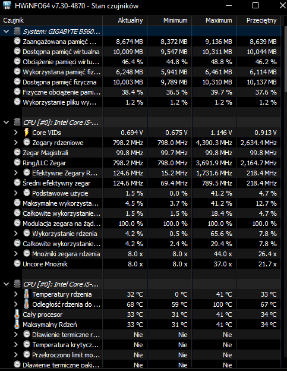The height and width of the screenshot is (371, 287).
Task: Click chip icon of first CPU [#0] group
Action: pos(17,122)
